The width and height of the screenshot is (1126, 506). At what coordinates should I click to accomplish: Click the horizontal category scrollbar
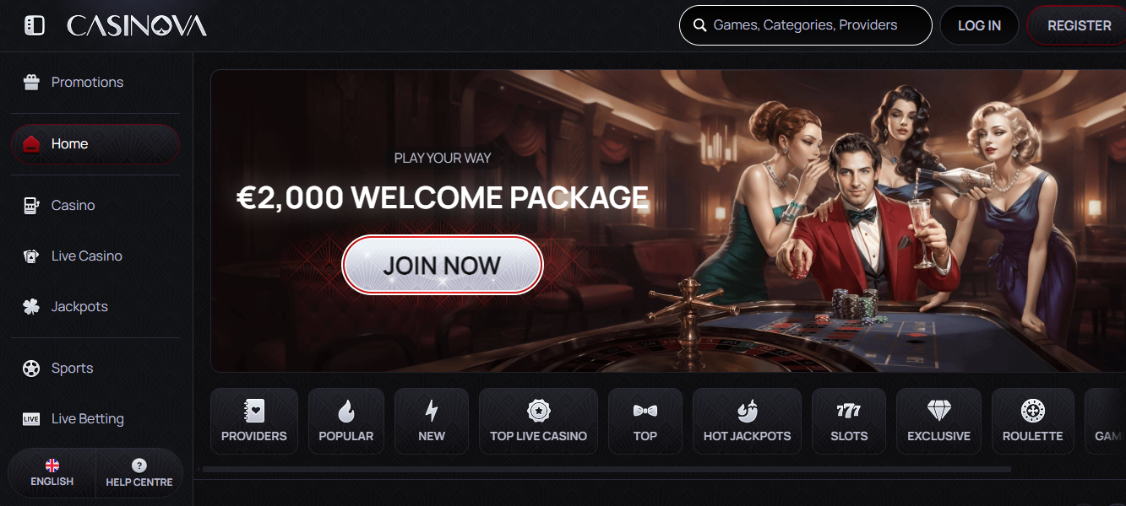tap(607, 469)
